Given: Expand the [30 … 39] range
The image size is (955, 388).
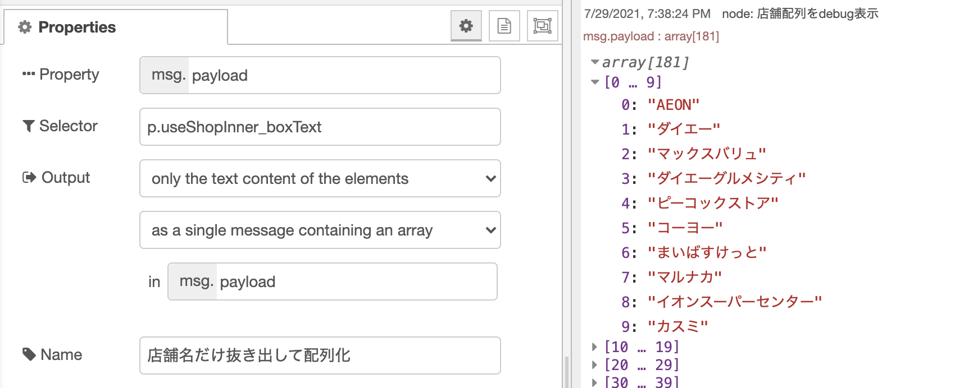Looking at the screenshot, I should (x=595, y=382).
